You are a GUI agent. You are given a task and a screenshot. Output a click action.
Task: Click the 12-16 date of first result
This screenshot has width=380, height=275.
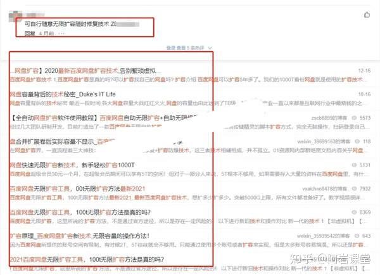pos(365,70)
